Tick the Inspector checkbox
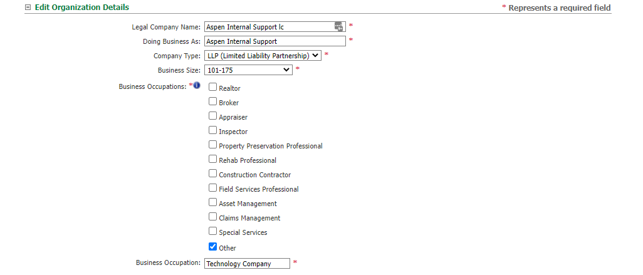The image size is (643, 275). 212,130
